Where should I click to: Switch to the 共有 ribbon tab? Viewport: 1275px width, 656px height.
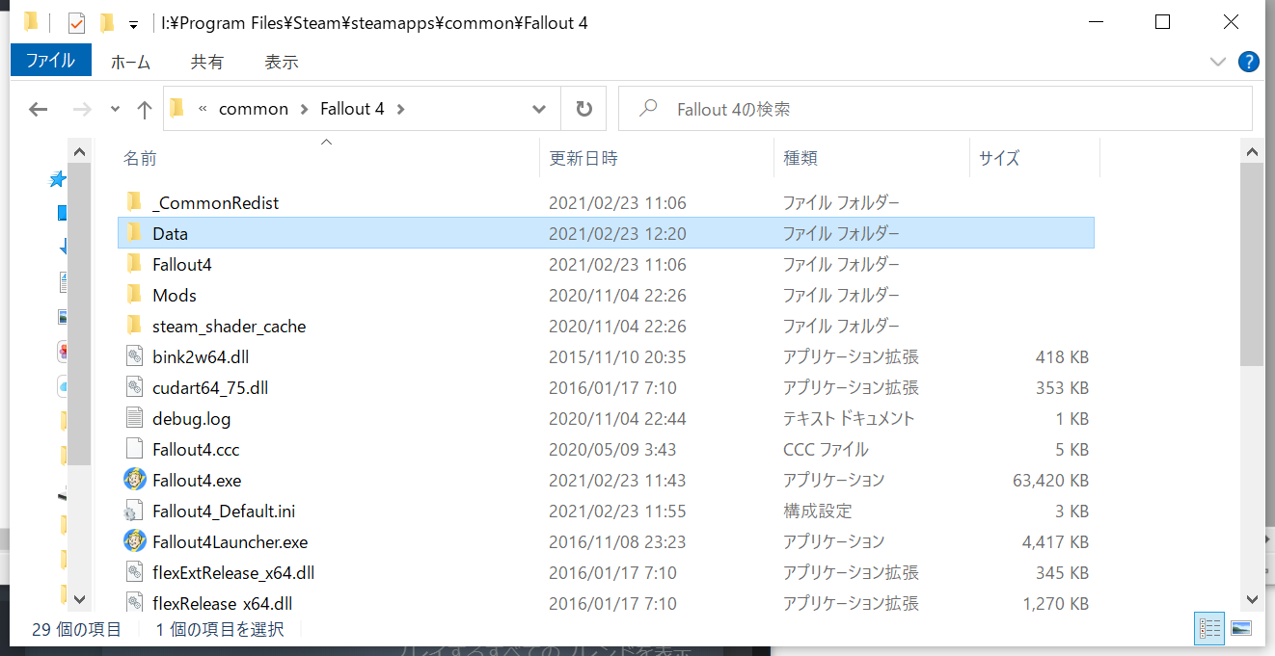[207, 61]
